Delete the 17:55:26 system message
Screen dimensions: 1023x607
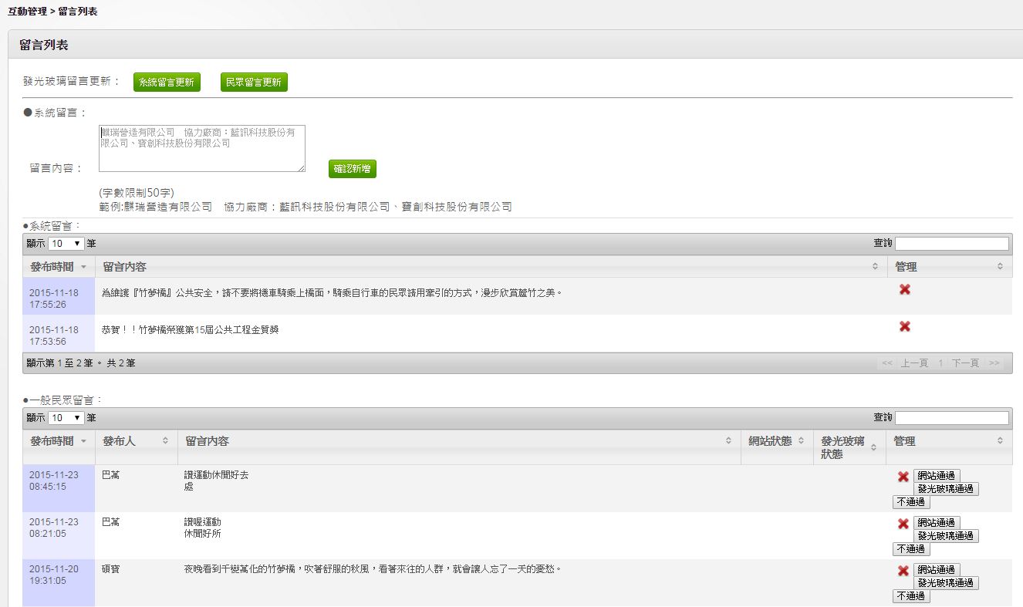pos(905,289)
